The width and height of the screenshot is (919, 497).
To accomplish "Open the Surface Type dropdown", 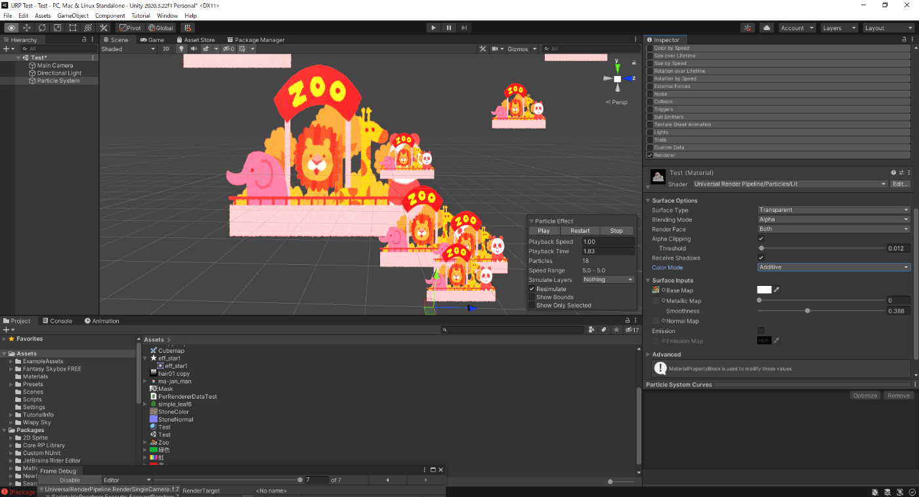I will point(834,210).
